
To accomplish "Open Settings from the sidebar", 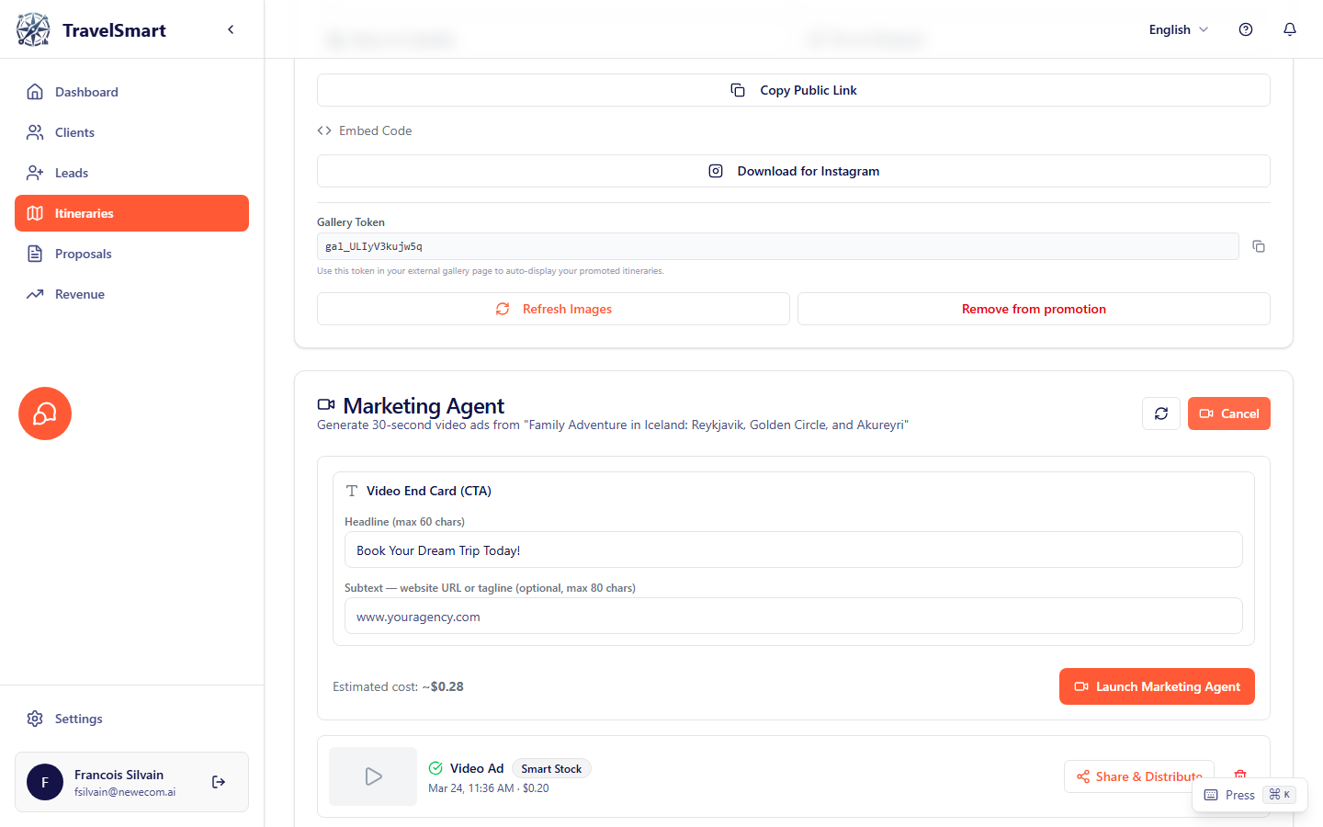I will click(78, 719).
